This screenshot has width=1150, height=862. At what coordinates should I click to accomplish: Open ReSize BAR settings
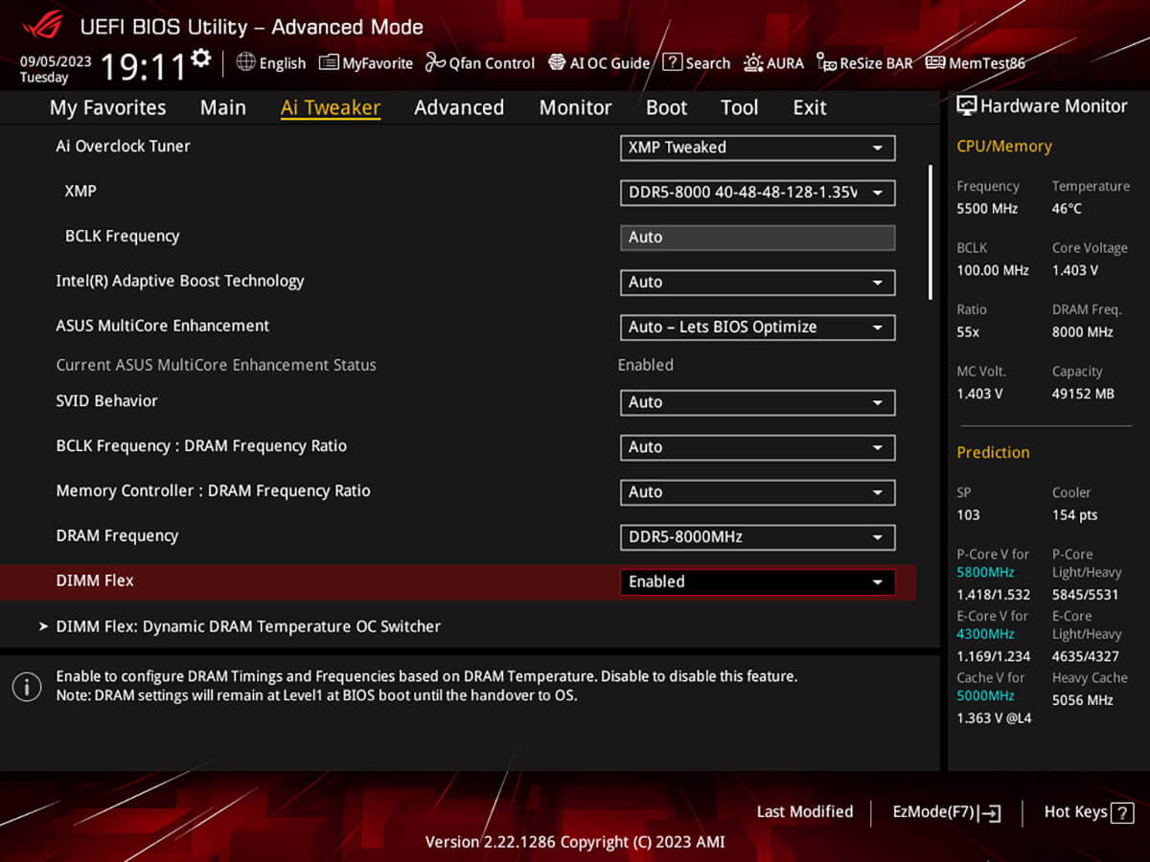[863, 63]
